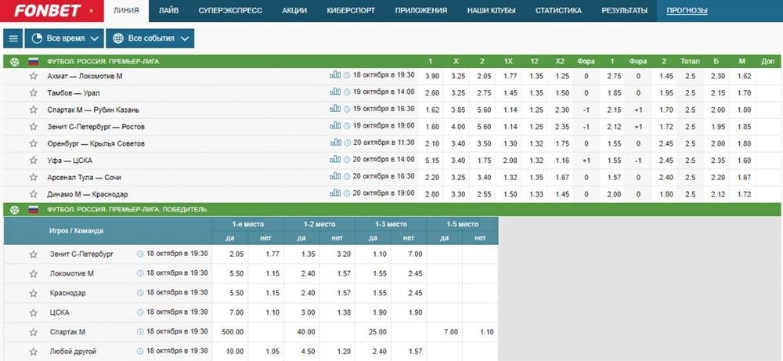Click the Доп cell for Ахмат — Локомотив М
The width and height of the screenshot is (783, 361).
coord(768,77)
